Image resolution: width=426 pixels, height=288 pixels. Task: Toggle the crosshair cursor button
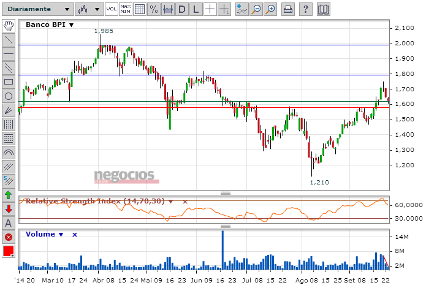point(210,9)
